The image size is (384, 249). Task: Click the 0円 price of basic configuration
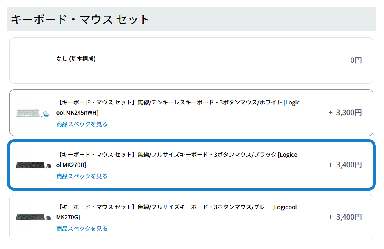pyautogui.click(x=356, y=60)
